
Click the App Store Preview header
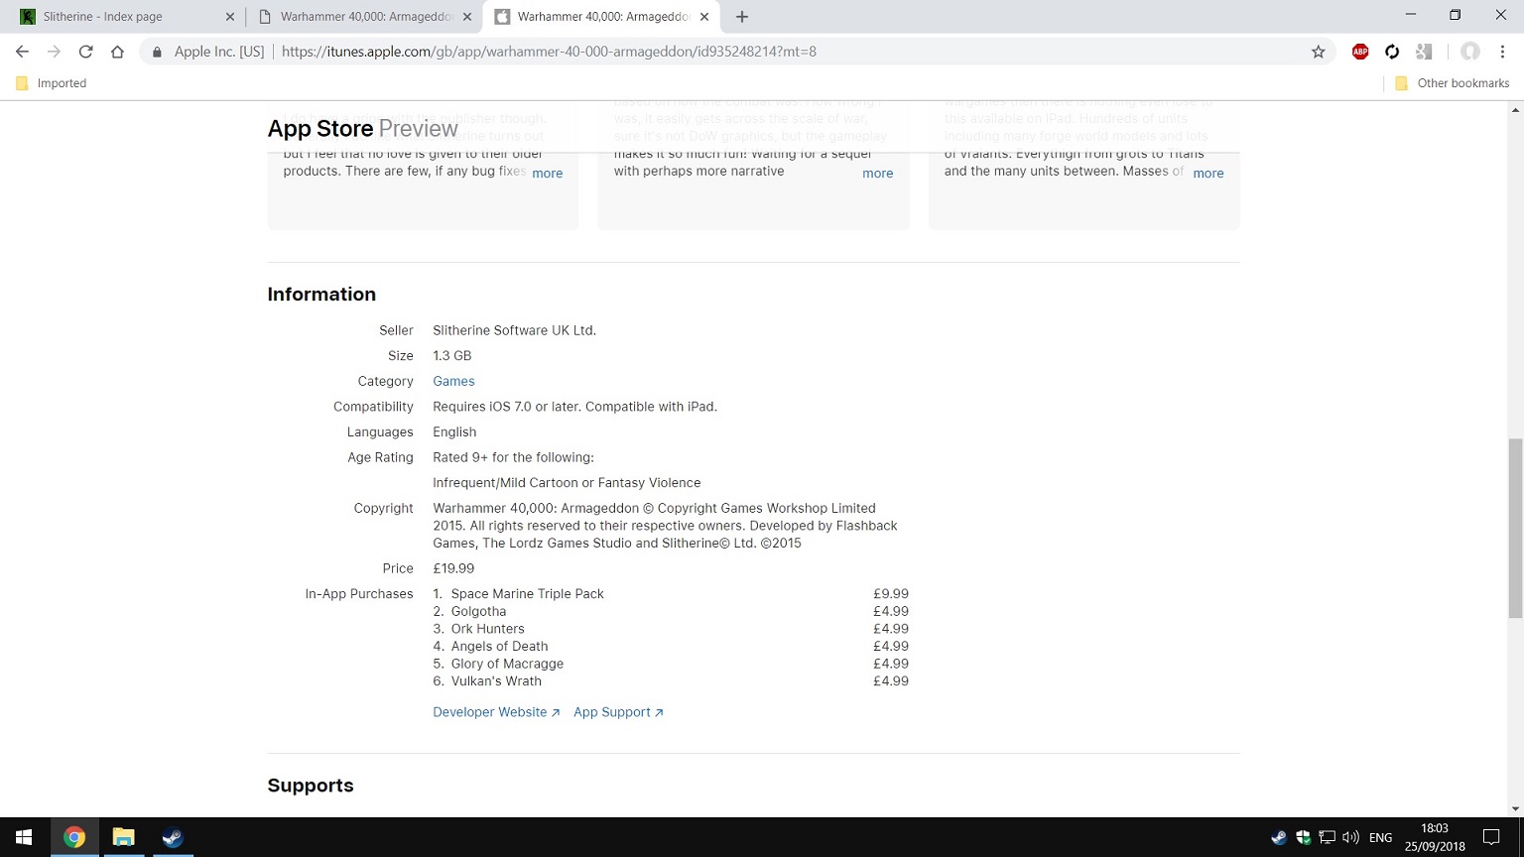click(362, 128)
